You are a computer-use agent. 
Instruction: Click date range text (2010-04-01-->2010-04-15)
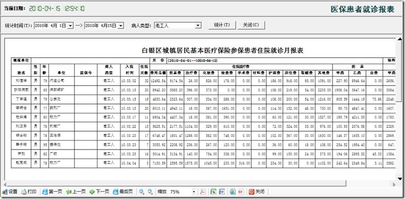(x=193, y=60)
